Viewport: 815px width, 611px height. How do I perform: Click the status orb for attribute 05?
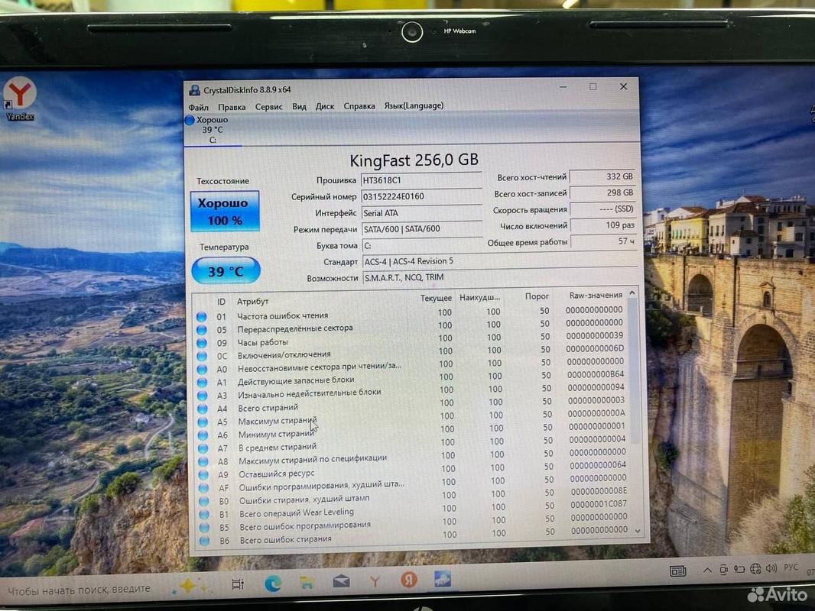coord(201,330)
